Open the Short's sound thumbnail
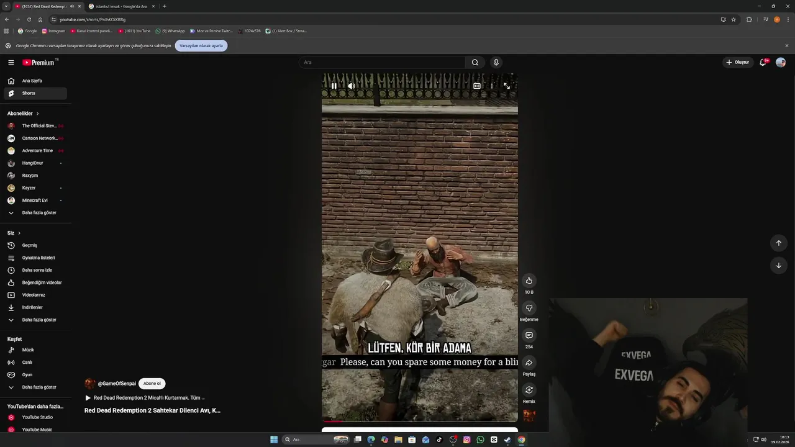The image size is (795, 447). 529,415
